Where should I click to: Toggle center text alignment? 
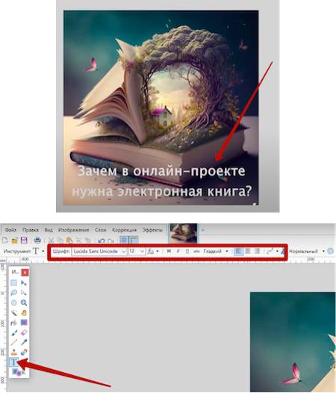pyautogui.click(x=248, y=251)
